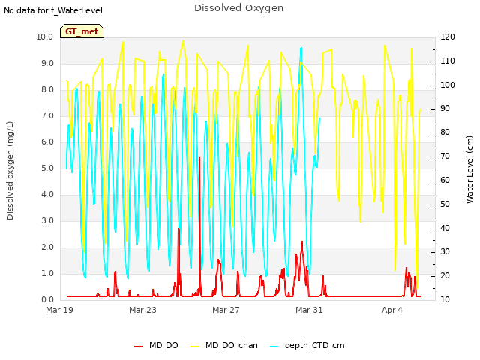The height and width of the screenshot is (360, 480).
Task: Click the 'Dissolved oxygen (mg/L)' axis title
Action: (x=10, y=171)
